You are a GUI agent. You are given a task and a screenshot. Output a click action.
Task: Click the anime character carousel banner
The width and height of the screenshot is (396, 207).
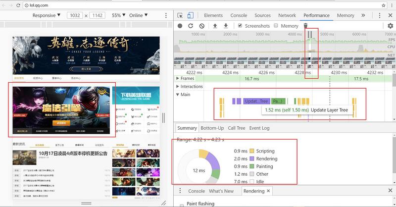(61, 110)
